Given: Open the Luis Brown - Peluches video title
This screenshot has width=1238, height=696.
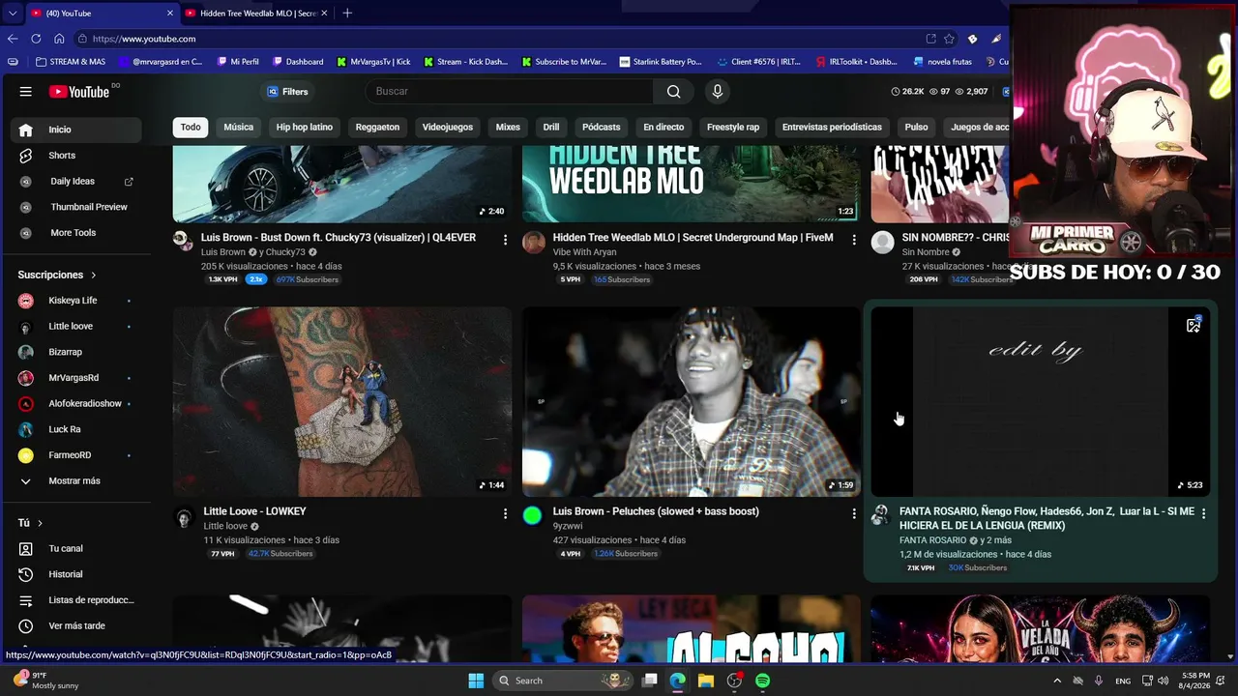Looking at the screenshot, I should tap(656, 511).
